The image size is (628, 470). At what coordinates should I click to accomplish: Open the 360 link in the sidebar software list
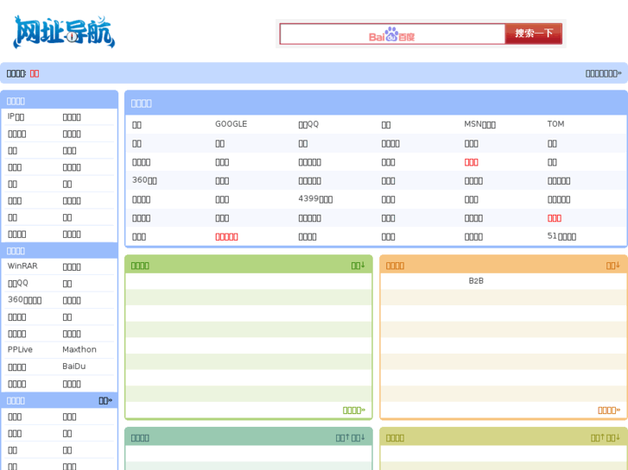point(24,300)
